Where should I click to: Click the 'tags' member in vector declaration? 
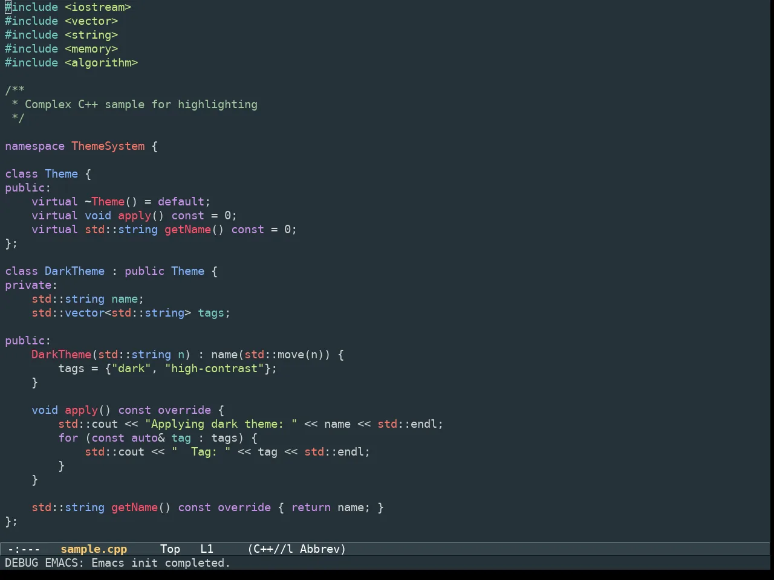click(211, 313)
